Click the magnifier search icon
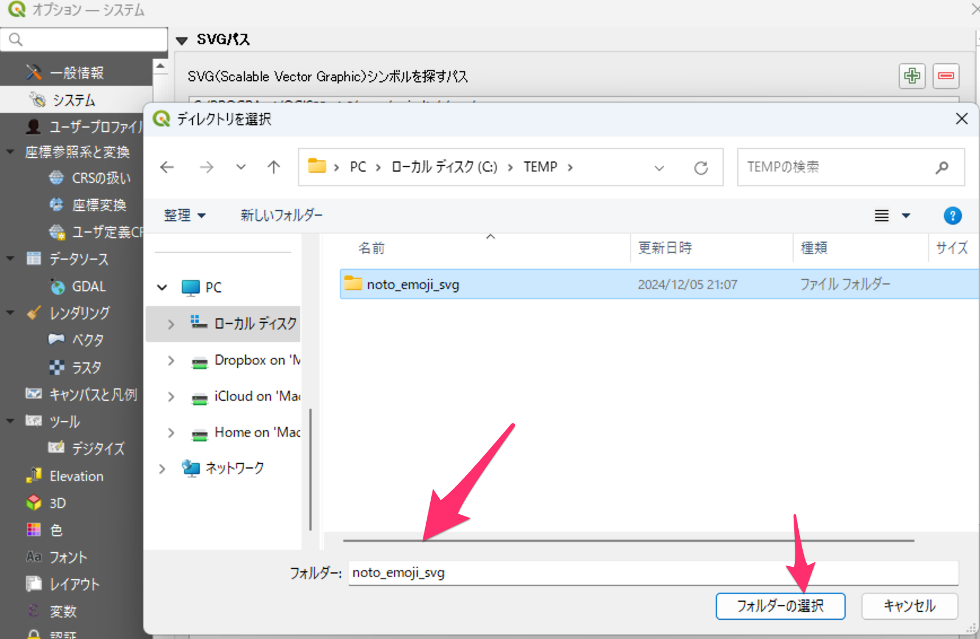980x639 pixels. point(942,168)
